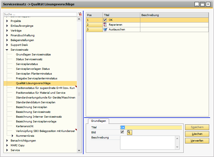Screen dimensions: 214x157
Task: Click into the Suche search field
Action: [40, 14]
